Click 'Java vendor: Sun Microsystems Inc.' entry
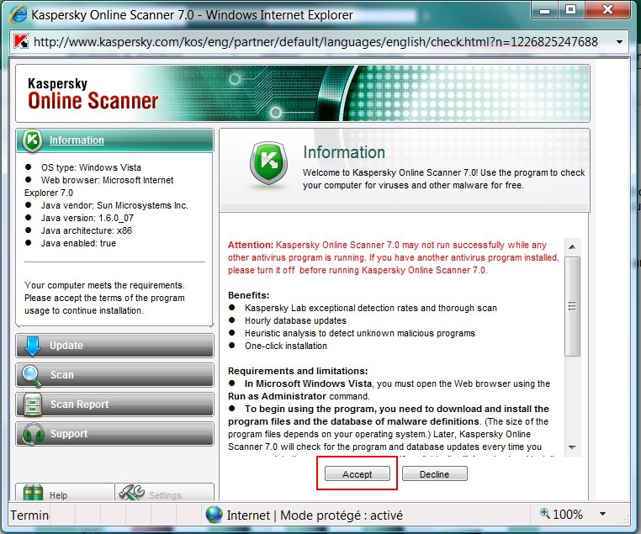Screen dimensions: 641x534 114,205
